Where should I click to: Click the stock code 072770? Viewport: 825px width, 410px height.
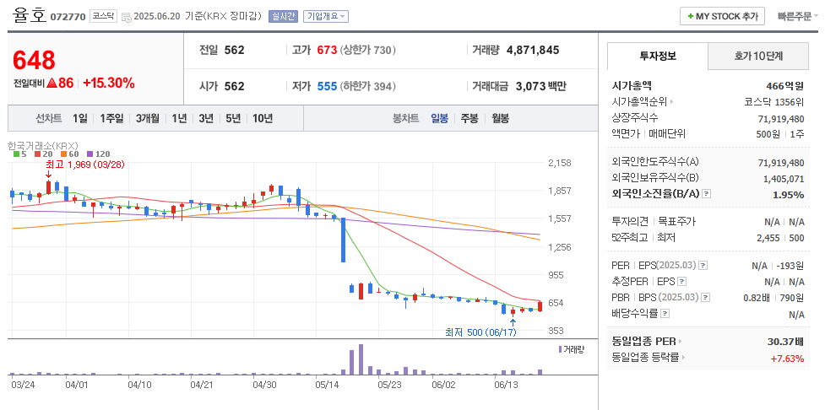68,17
